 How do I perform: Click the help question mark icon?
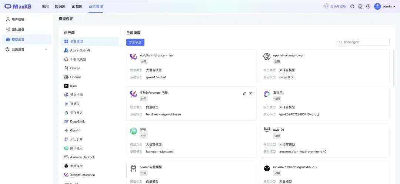click(x=368, y=6)
